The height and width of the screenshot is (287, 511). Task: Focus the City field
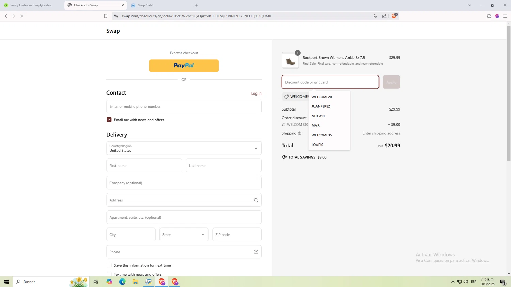pyautogui.click(x=131, y=235)
